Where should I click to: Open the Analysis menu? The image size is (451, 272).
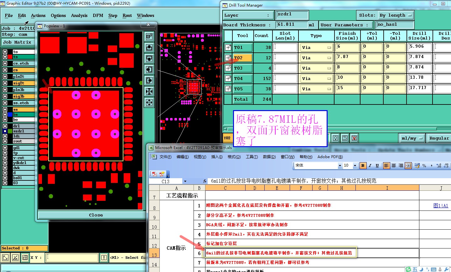point(79,15)
